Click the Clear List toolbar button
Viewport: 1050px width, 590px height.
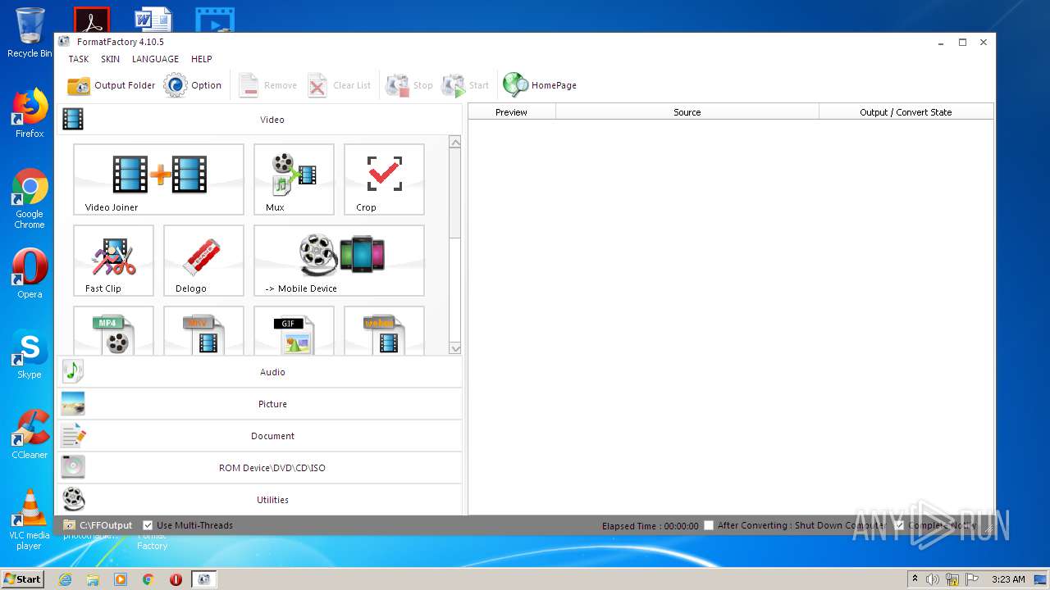(x=339, y=85)
